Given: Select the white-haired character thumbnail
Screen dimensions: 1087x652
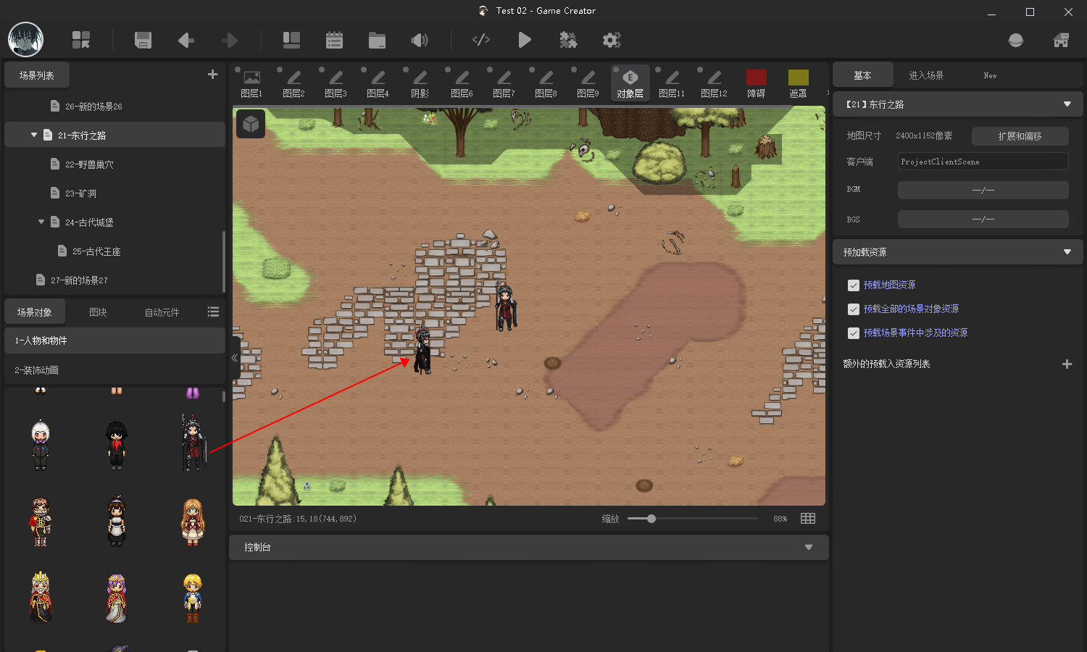Looking at the screenshot, I should coord(41,445).
